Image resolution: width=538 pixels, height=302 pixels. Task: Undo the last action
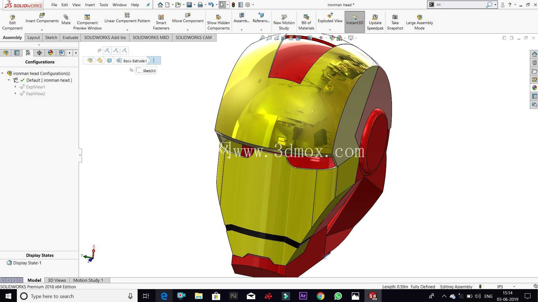click(x=211, y=5)
